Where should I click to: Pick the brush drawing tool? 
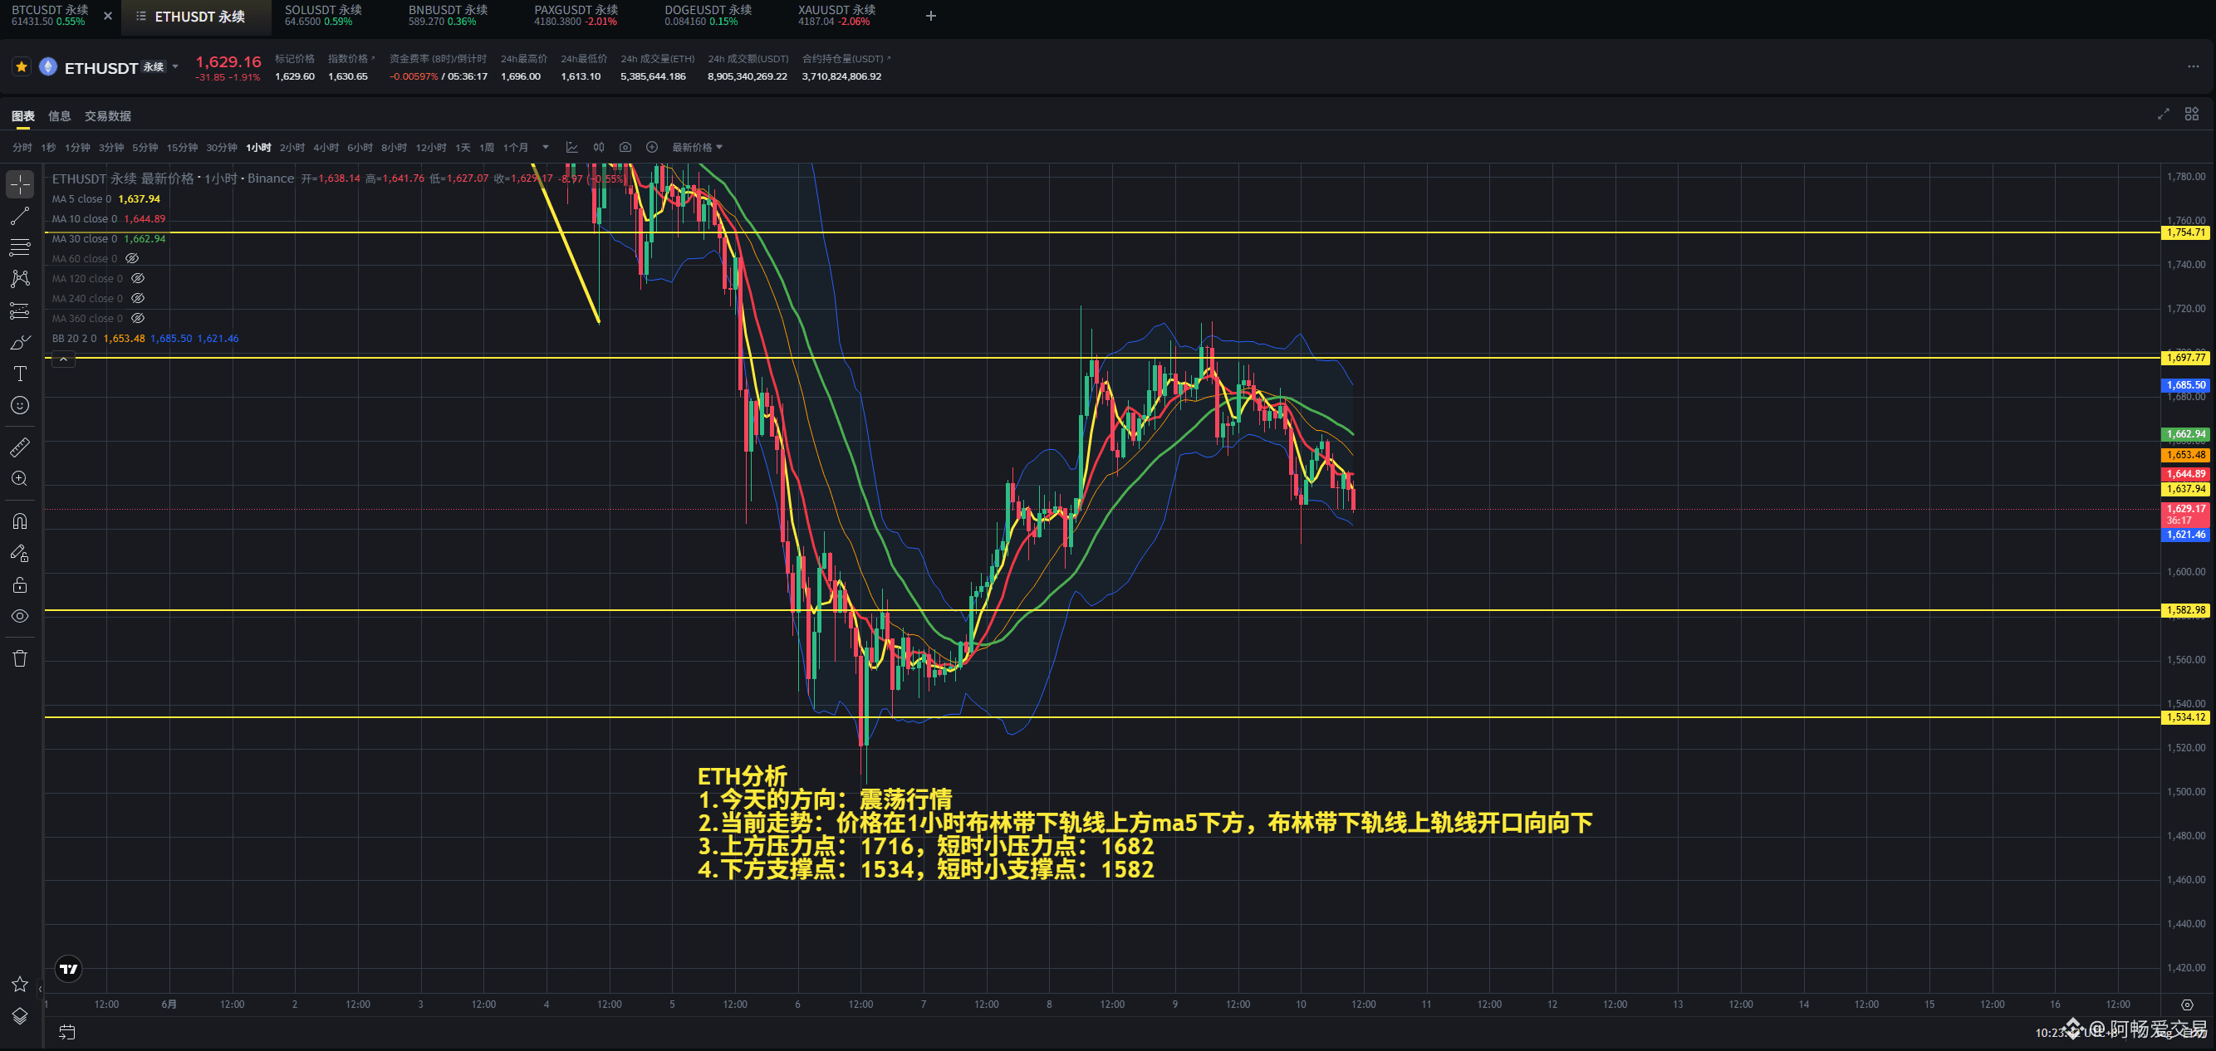coord(20,342)
